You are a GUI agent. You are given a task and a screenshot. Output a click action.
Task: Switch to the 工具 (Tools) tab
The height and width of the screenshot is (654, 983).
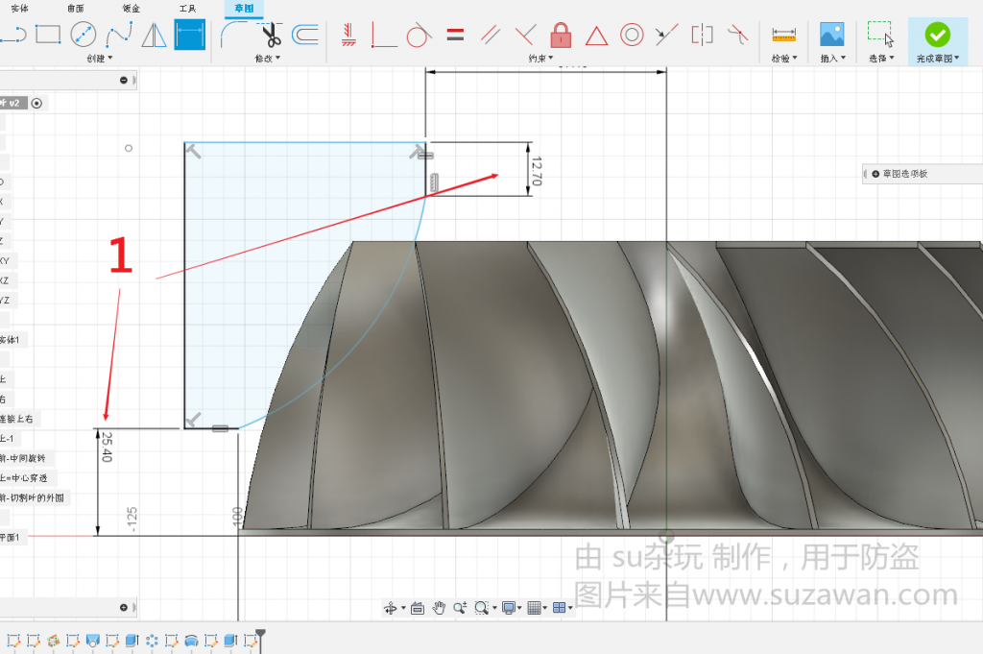tap(187, 8)
